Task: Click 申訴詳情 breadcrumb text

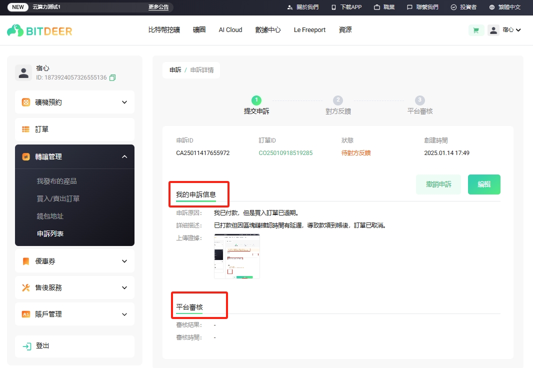Action: [202, 70]
